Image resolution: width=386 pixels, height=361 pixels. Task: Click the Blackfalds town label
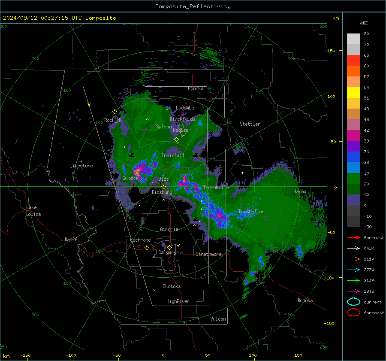(182, 119)
